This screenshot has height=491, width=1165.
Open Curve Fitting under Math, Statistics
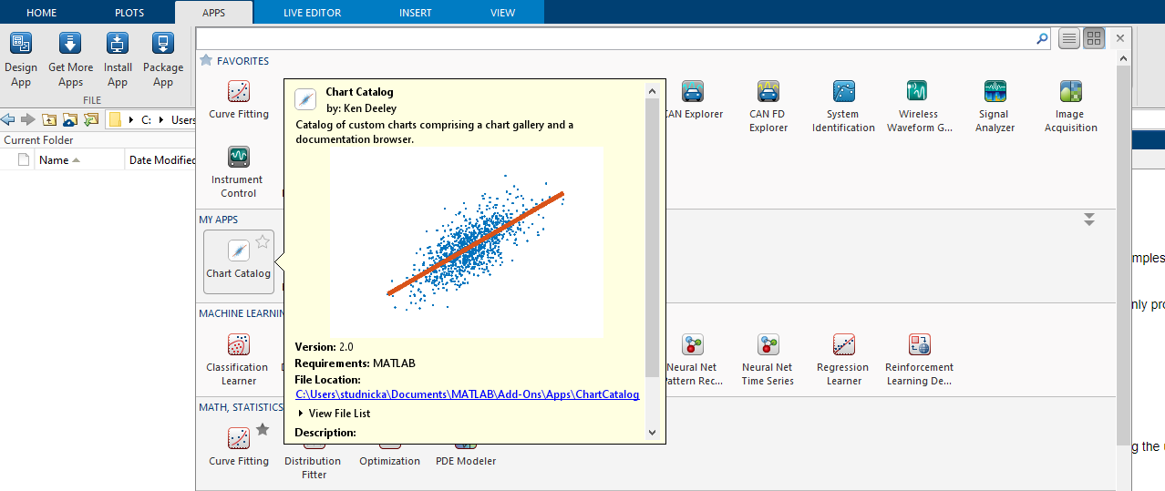point(239,446)
